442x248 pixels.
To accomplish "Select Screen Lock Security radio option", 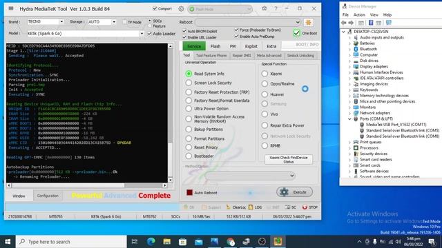I will pyautogui.click(x=189, y=83).
